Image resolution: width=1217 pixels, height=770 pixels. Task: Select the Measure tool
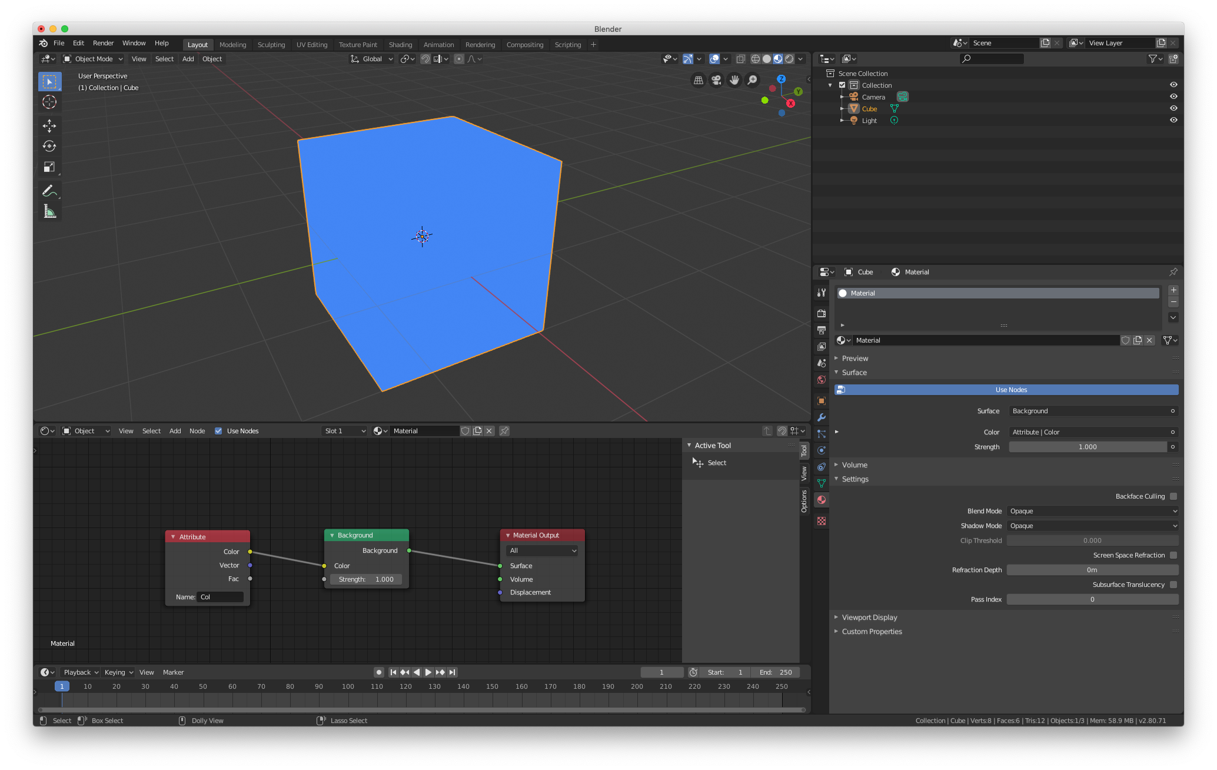(49, 211)
